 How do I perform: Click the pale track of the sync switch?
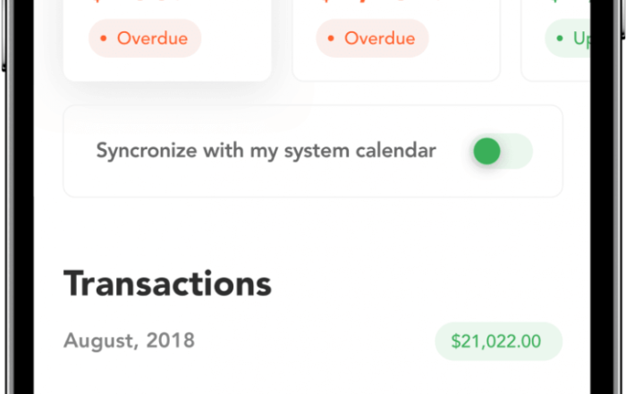tap(518, 151)
